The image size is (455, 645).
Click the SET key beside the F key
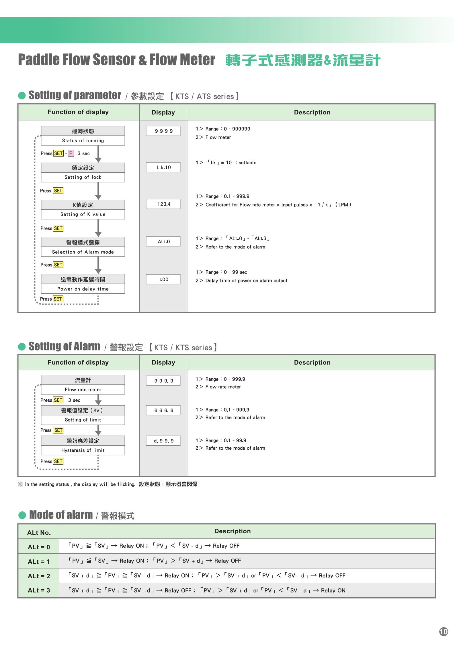(58, 153)
